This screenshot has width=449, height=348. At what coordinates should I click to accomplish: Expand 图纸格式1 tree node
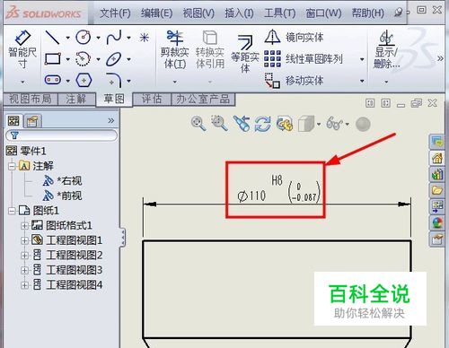pos(24,226)
